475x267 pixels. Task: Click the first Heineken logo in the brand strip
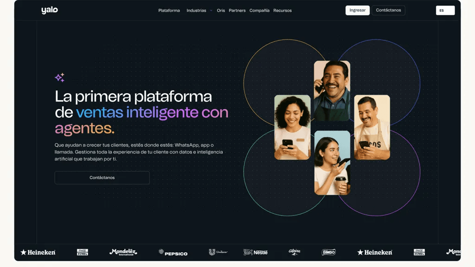coord(38,252)
